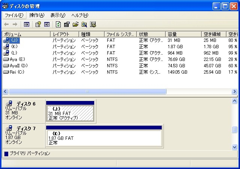
Task: Open the ヘルプ(H) menu
Action: coord(80,15)
